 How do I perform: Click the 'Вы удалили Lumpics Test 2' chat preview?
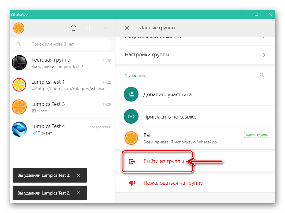click(x=57, y=67)
